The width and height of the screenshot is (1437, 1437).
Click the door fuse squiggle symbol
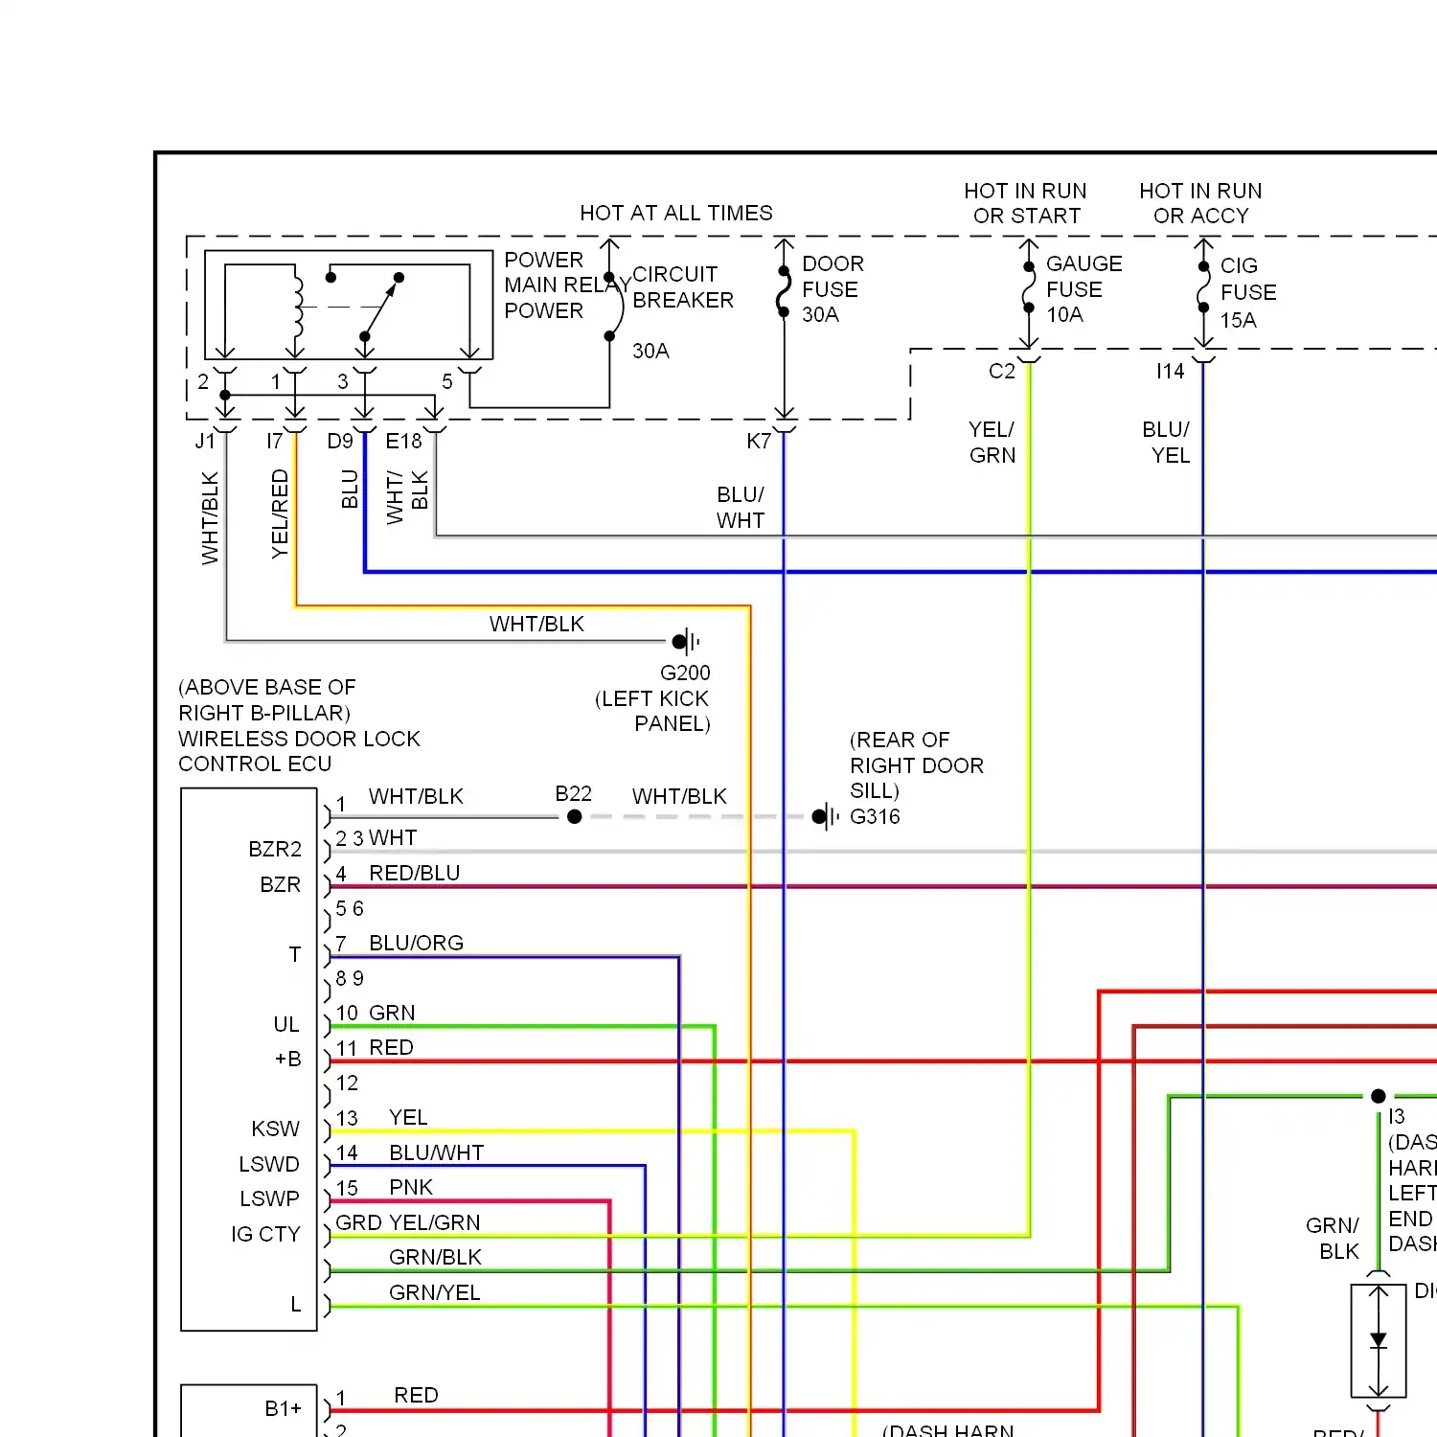784,292
